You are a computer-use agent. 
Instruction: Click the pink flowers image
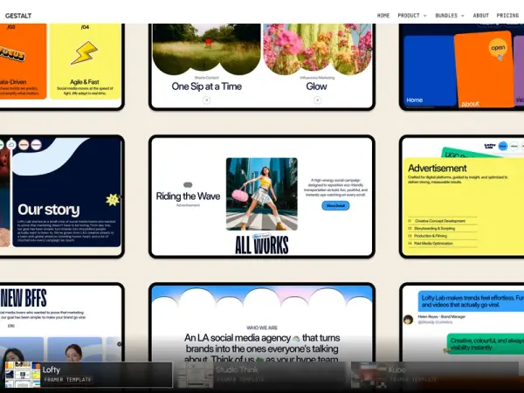318,48
